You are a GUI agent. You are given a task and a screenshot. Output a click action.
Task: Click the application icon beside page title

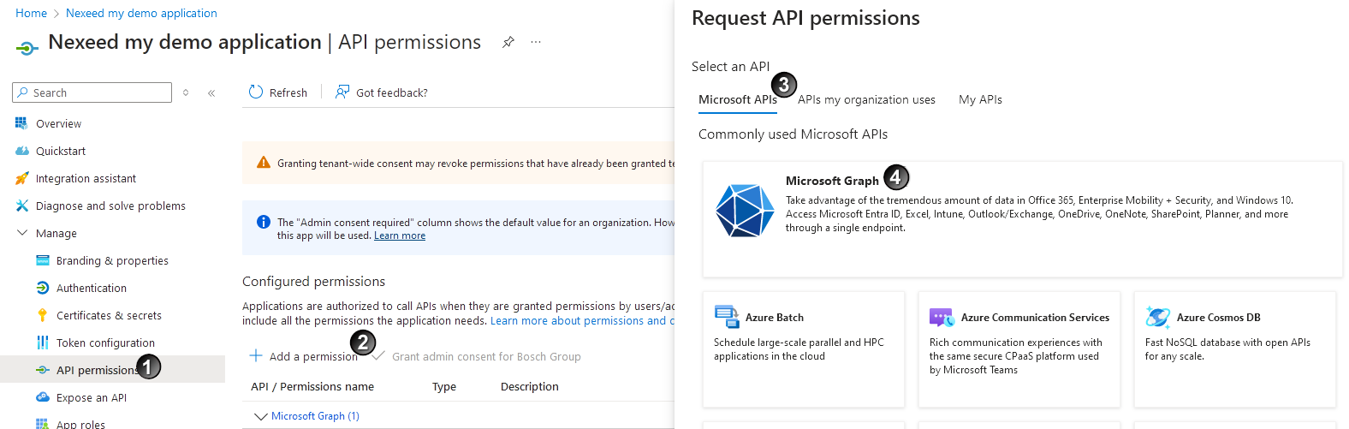[27, 47]
